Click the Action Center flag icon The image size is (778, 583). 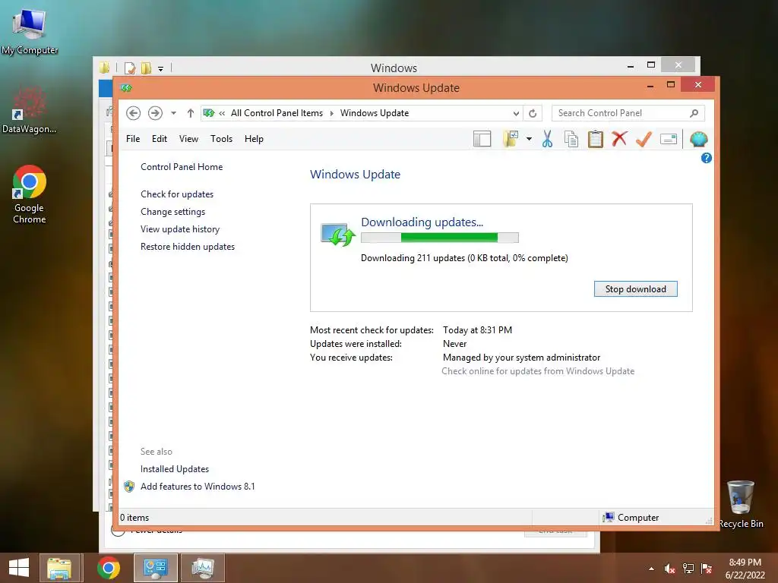(x=707, y=569)
